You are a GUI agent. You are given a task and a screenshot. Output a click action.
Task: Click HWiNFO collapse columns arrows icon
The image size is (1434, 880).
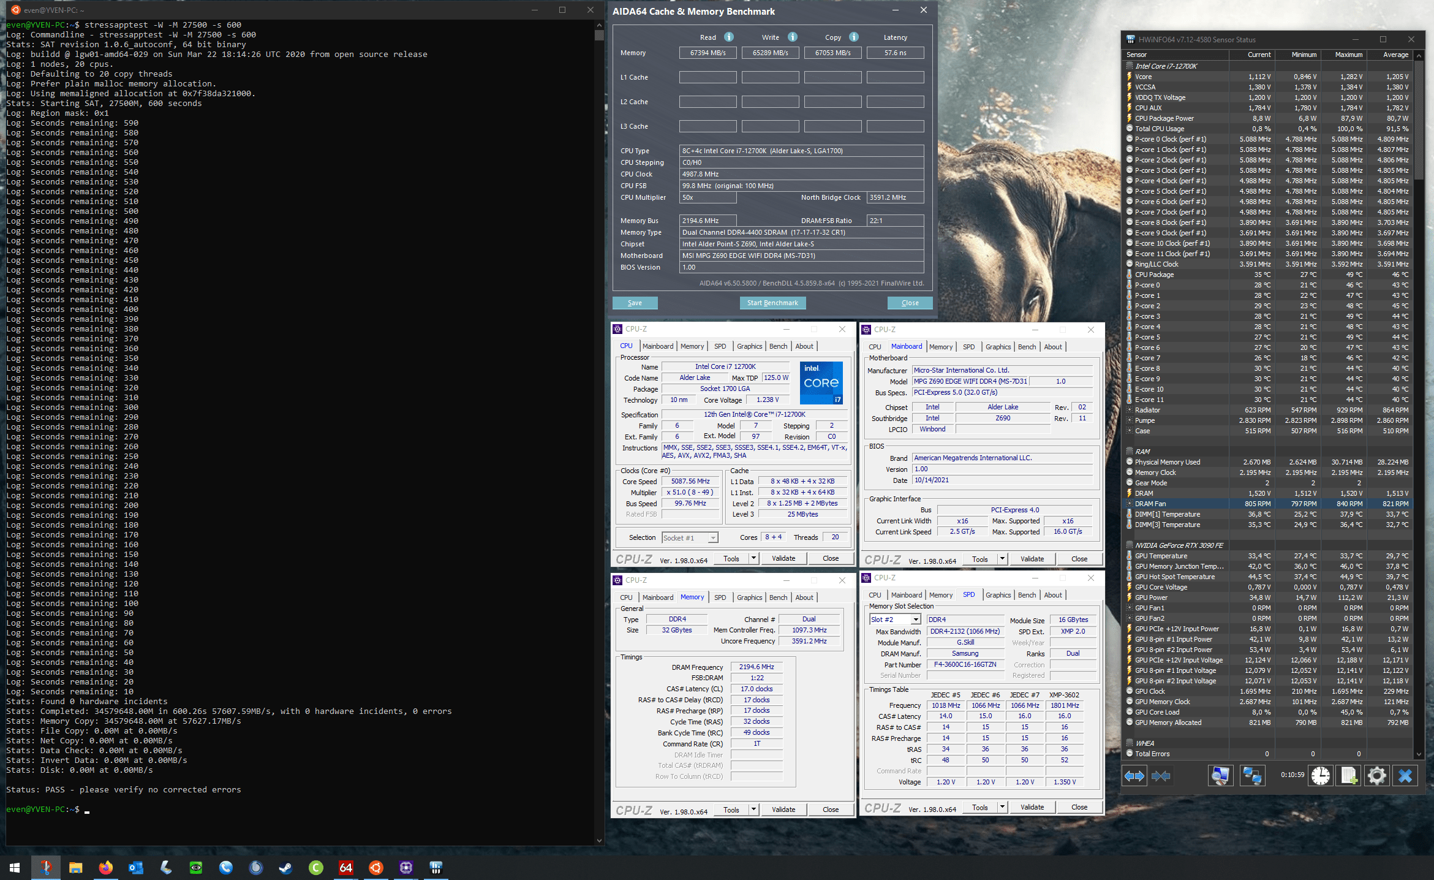point(1161,776)
